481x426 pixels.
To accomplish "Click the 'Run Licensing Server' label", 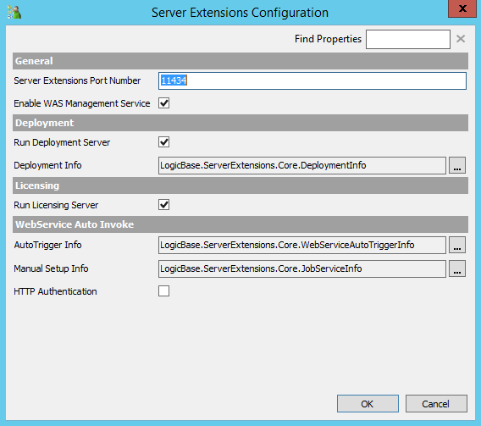I will click(x=56, y=205).
